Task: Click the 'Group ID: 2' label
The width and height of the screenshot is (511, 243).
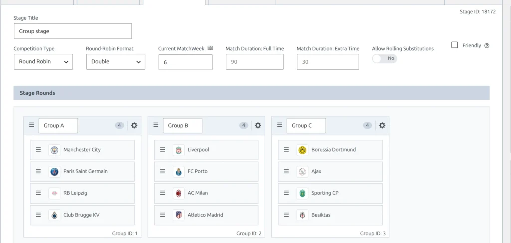Action: (249, 233)
